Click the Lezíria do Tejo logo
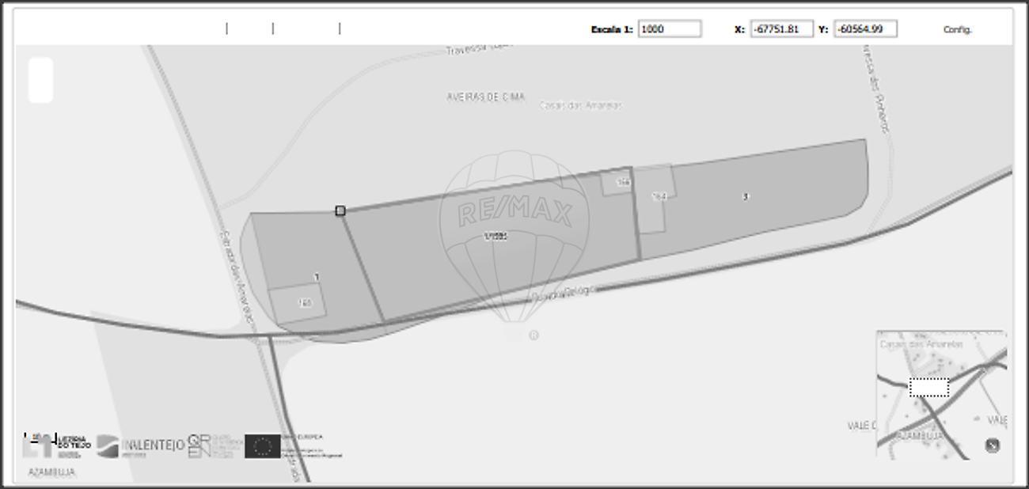This screenshot has height=489, width=1029. pyautogui.click(x=58, y=445)
